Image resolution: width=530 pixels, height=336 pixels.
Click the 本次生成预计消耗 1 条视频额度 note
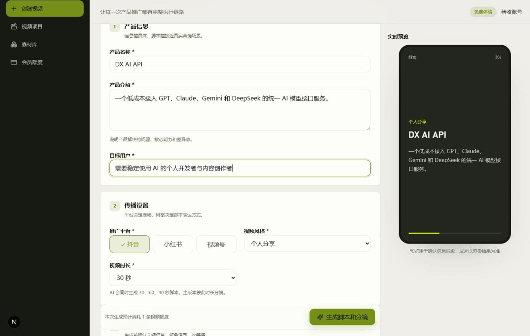coord(137,317)
